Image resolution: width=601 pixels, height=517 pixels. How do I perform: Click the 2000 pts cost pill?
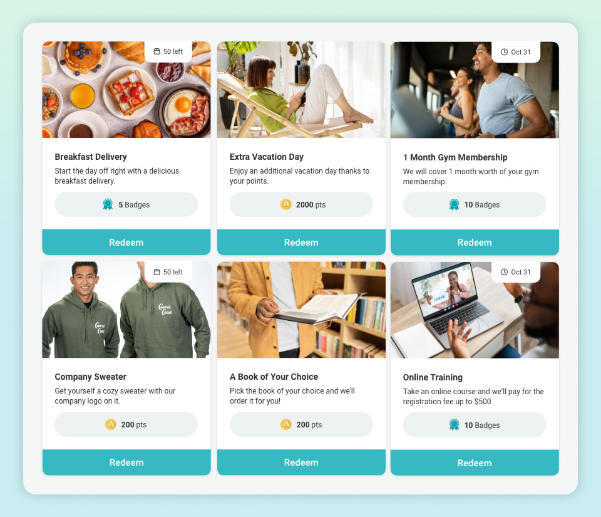[301, 204]
